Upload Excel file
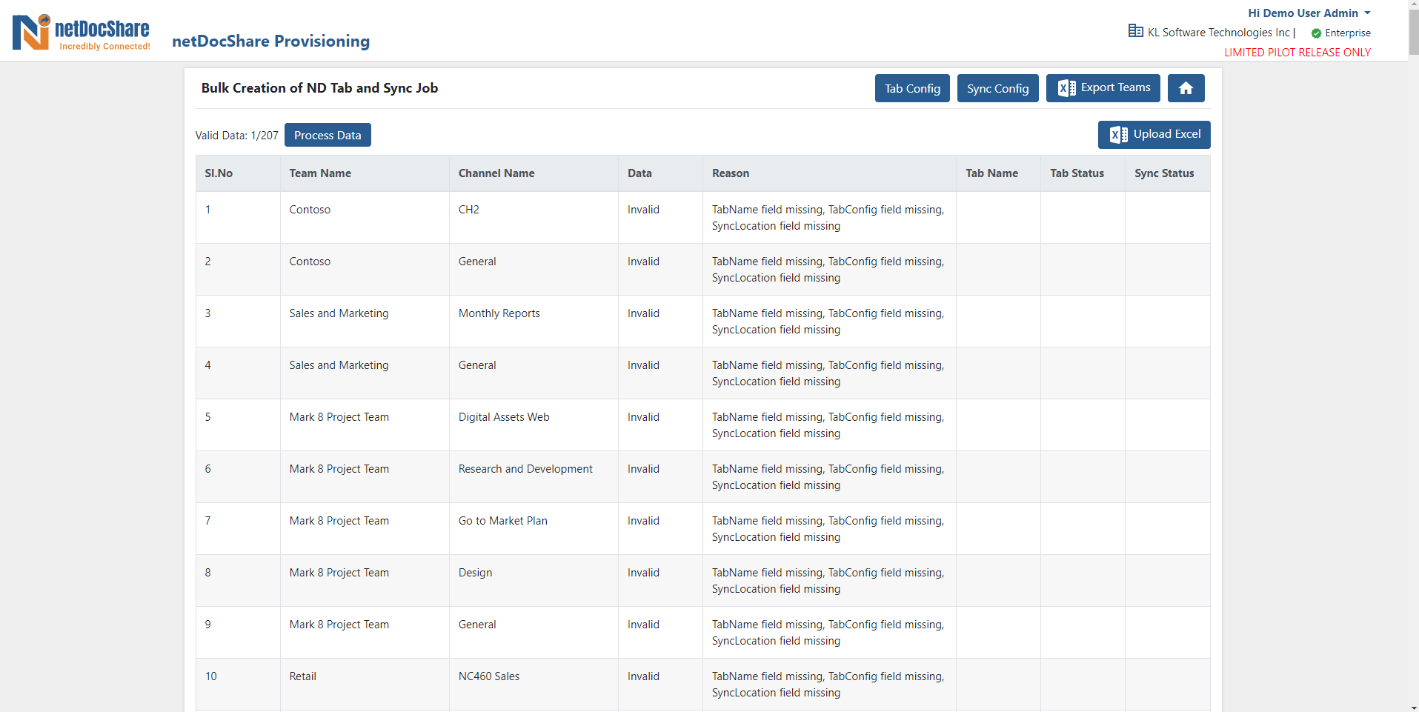This screenshot has width=1419, height=712. pos(1154,135)
